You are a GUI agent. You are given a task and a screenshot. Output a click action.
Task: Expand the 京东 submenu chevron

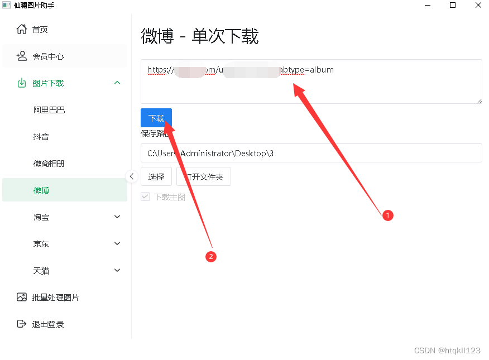pos(117,243)
